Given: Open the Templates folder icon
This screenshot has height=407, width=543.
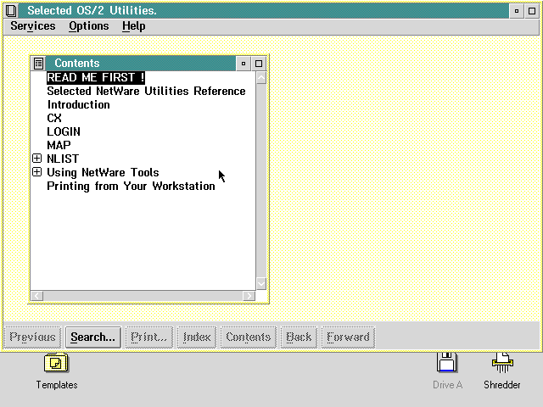Looking at the screenshot, I should pos(56,363).
